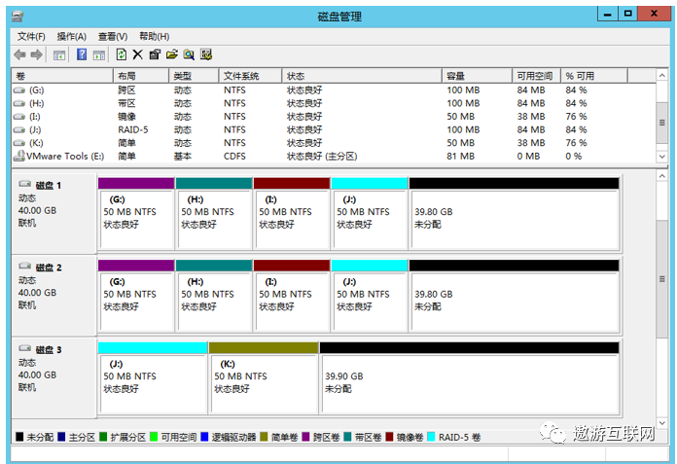This screenshot has width=677, height=464.
Task: Click the properties toolbar icon
Action: 155,54
